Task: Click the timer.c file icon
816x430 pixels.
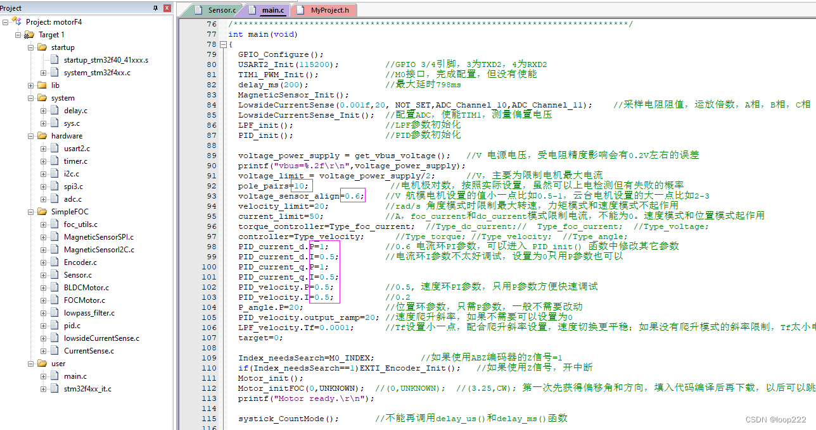Action: [x=55, y=161]
